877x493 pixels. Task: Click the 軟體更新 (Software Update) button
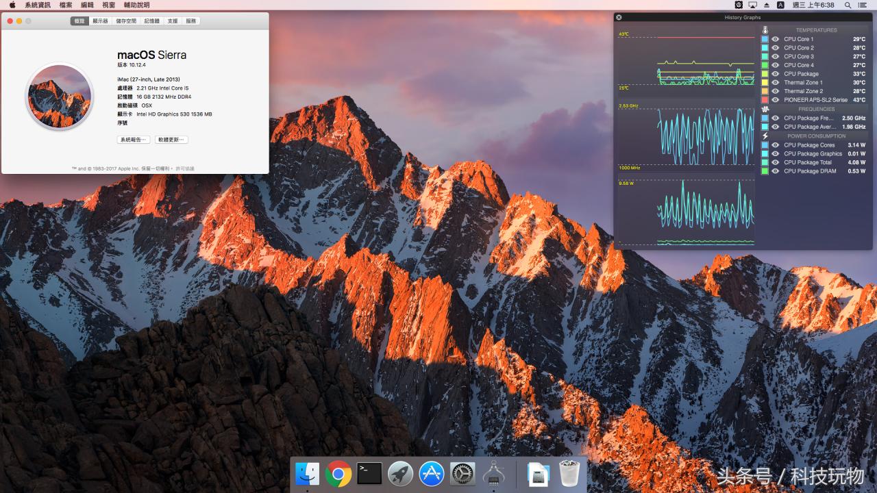click(x=171, y=140)
